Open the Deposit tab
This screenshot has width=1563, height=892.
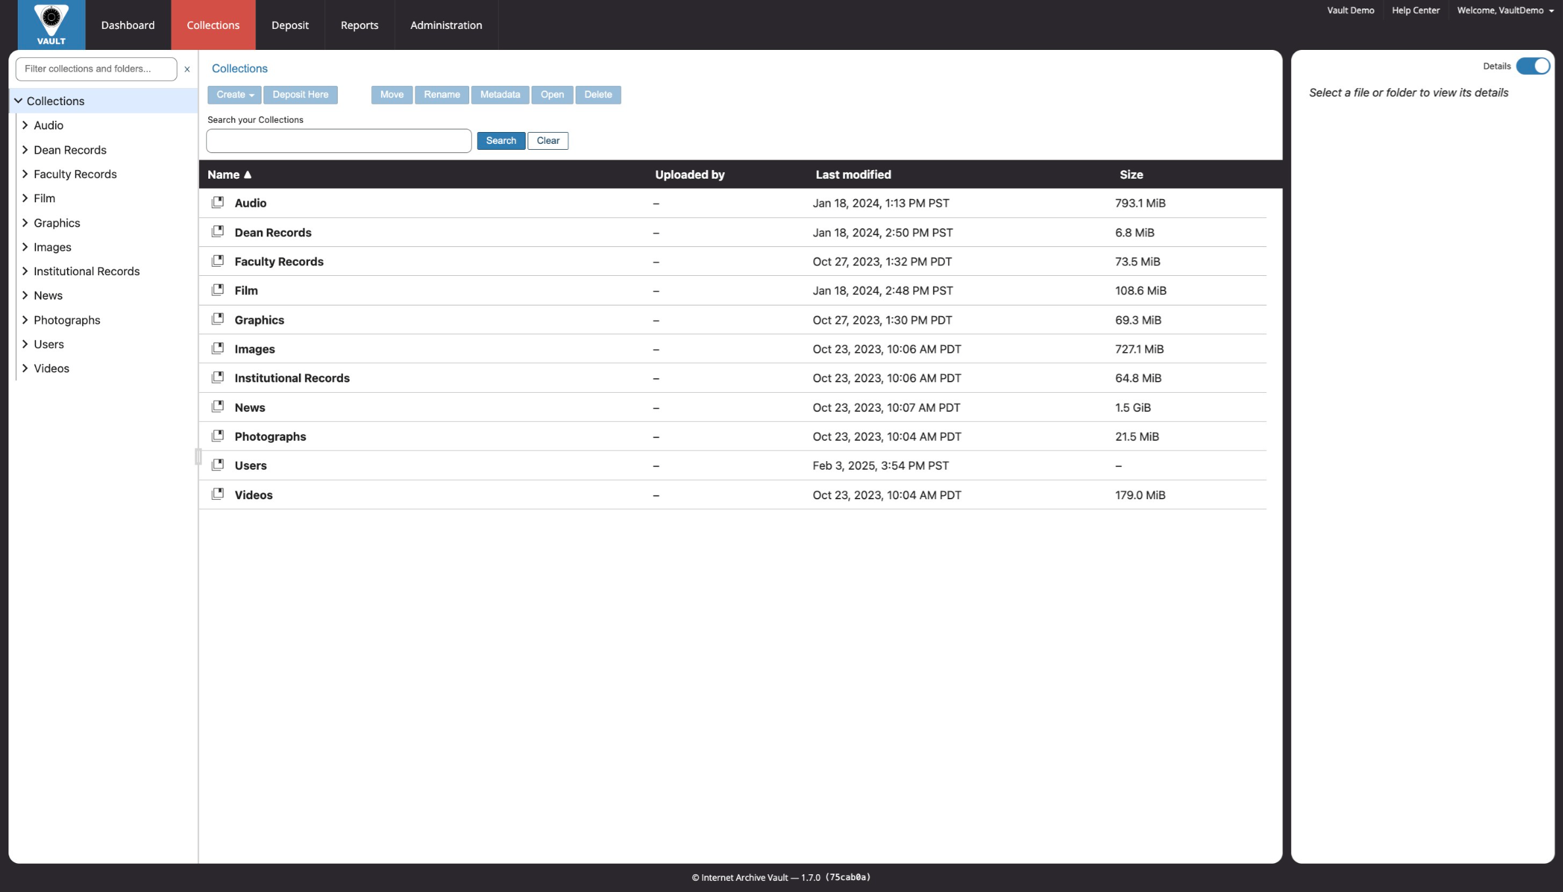290,25
